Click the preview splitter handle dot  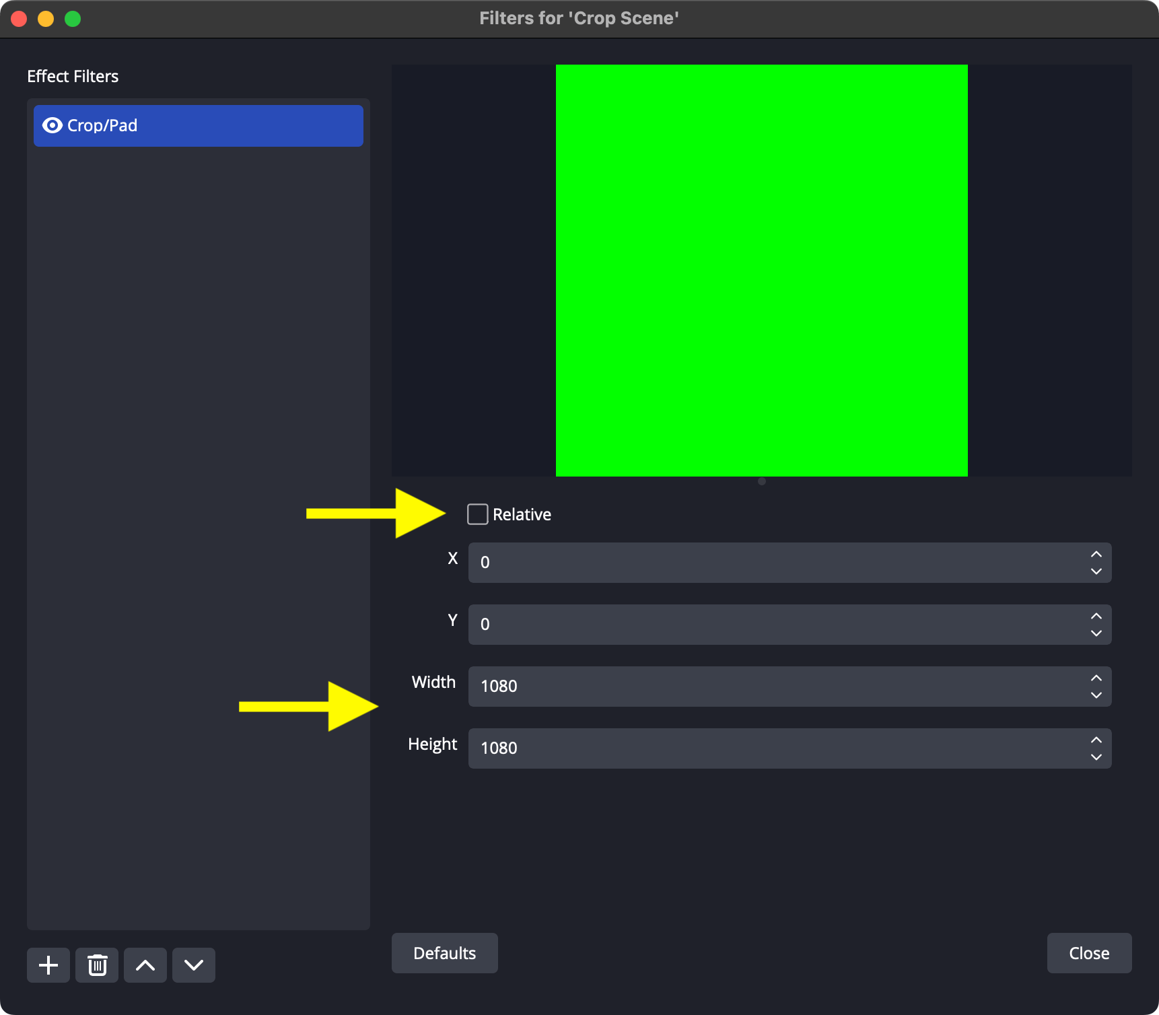(762, 481)
